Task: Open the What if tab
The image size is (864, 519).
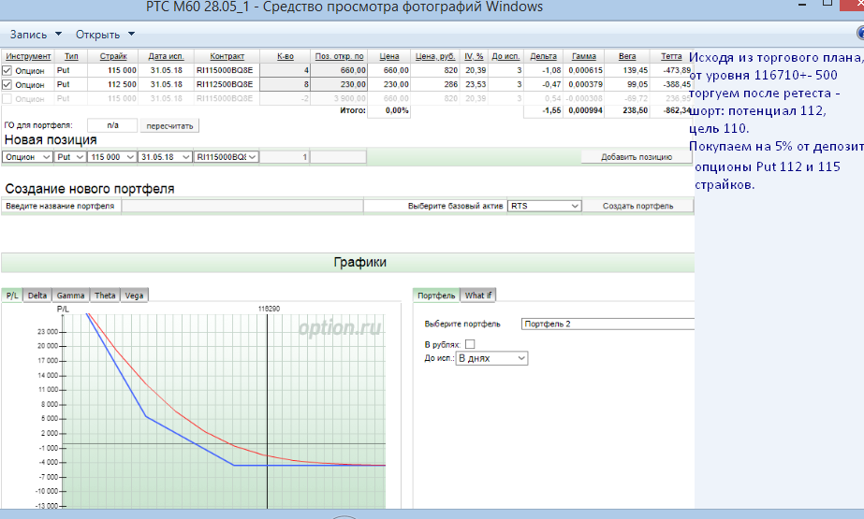Action: pos(478,296)
